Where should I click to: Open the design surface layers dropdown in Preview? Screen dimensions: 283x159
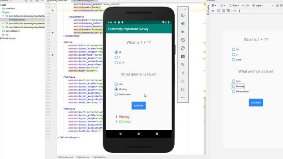(x=214, y=5)
